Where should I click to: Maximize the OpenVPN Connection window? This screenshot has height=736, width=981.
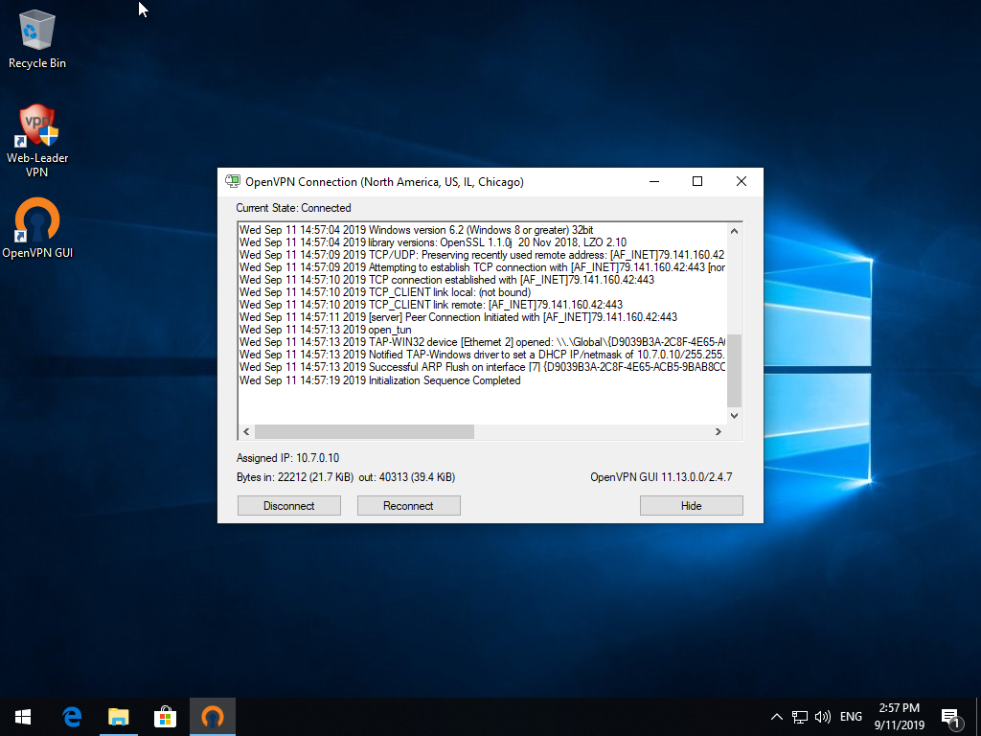coord(697,181)
